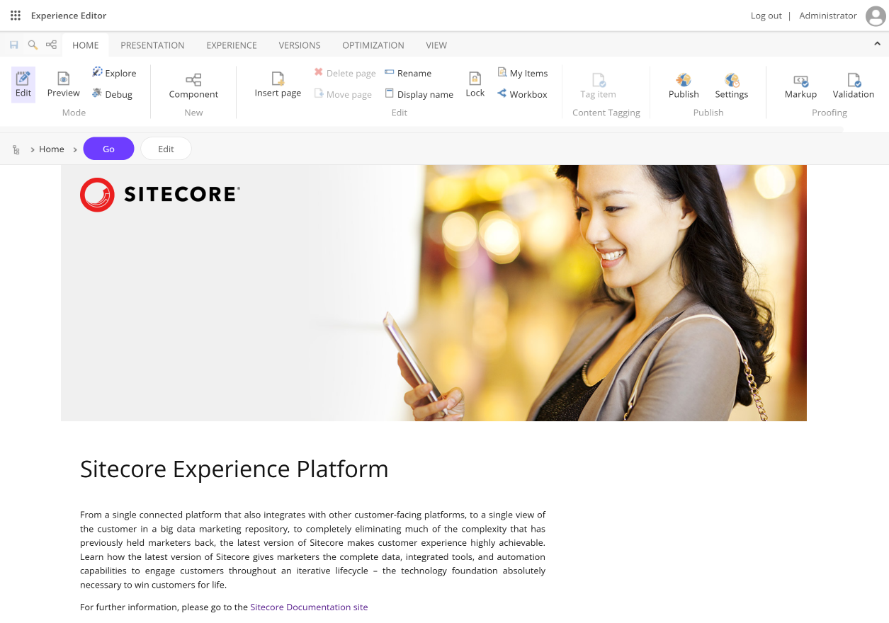Open Explore mode

114,73
